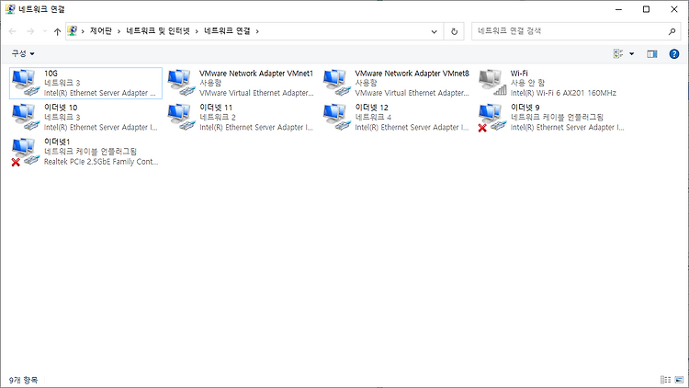The image size is (689, 388).
Task: Maximize the 네트워크 연결 window
Action: pos(646,9)
